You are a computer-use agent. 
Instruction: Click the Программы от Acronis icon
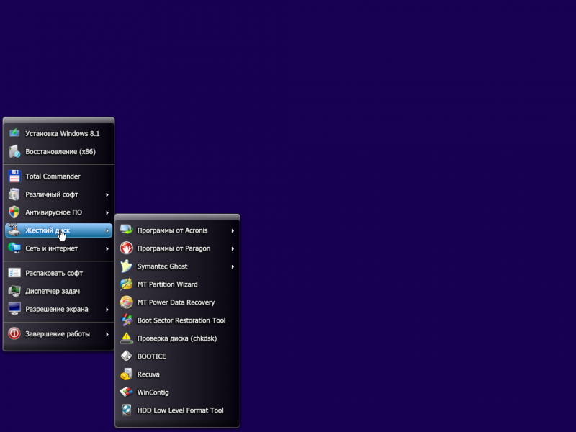coord(127,230)
